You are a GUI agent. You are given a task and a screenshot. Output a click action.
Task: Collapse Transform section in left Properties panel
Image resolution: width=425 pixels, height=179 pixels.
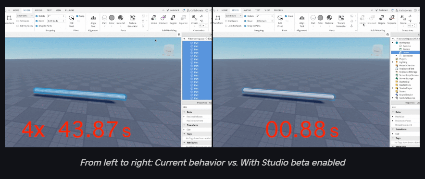pyautogui.click(x=185, y=125)
